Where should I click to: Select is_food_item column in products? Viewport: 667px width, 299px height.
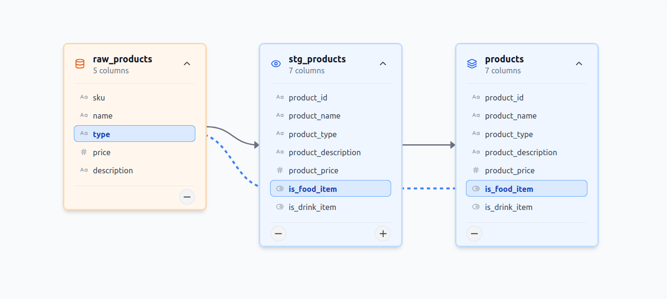(x=526, y=189)
